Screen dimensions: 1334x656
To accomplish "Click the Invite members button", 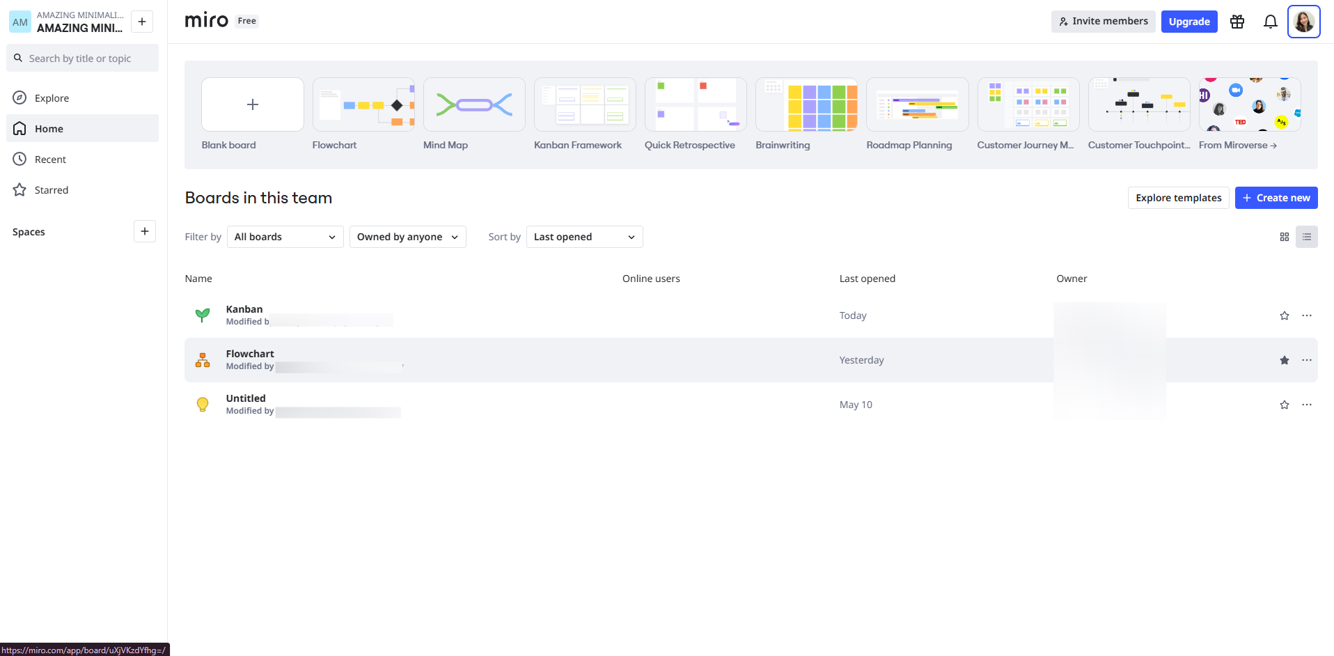I will [1103, 22].
